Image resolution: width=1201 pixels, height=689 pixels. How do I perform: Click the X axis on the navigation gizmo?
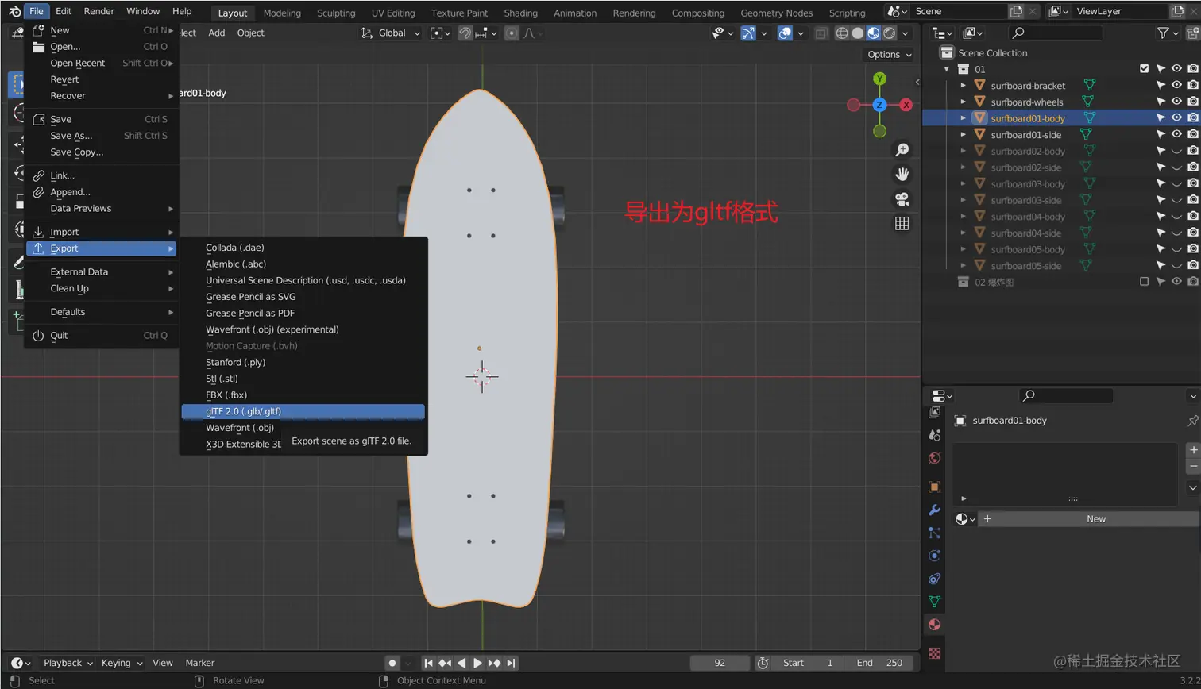906,105
